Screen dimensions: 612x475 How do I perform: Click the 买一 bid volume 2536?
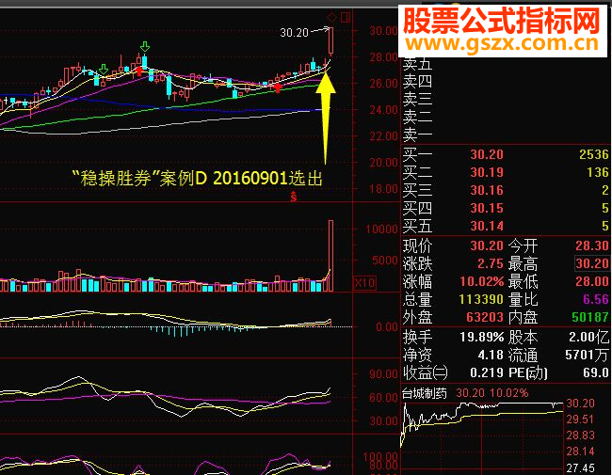tap(594, 155)
